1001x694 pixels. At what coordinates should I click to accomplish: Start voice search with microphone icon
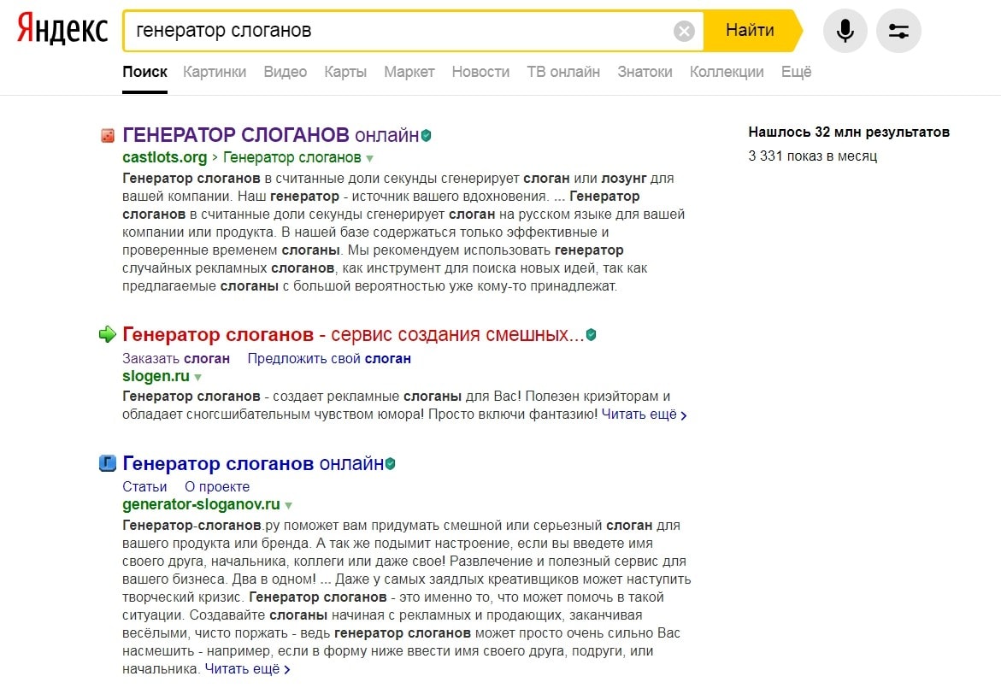pyautogui.click(x=845, y=31)
